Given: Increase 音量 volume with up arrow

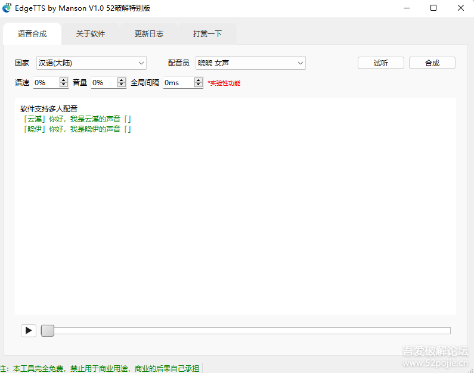Looking at the screenshot, I should [122, 80].
